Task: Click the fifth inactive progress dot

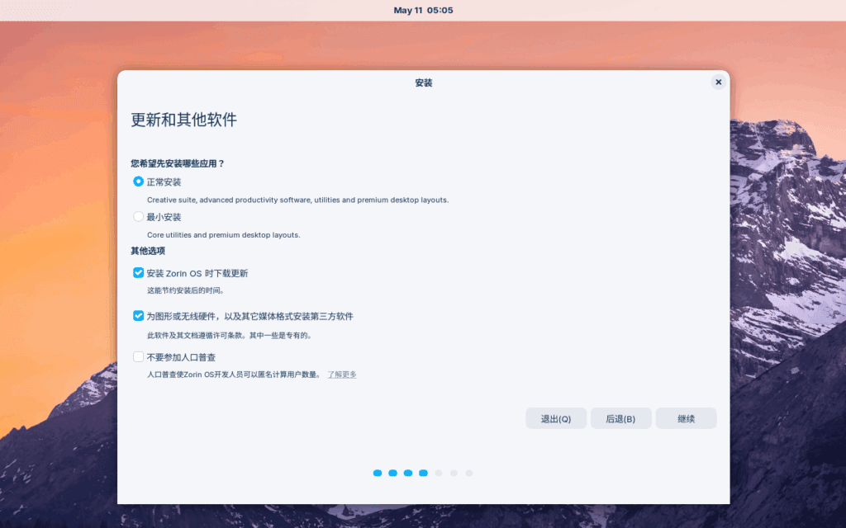Action: 439,474
